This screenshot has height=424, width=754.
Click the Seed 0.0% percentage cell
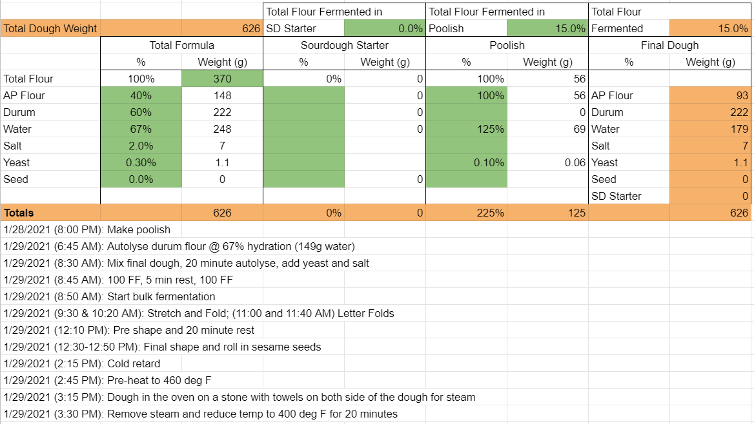[141, 179]
